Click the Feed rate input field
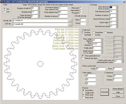This screenshot has height=104, width=126. tap(63, 12)
